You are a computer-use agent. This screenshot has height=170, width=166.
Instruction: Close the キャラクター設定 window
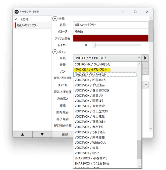point(147,12)
